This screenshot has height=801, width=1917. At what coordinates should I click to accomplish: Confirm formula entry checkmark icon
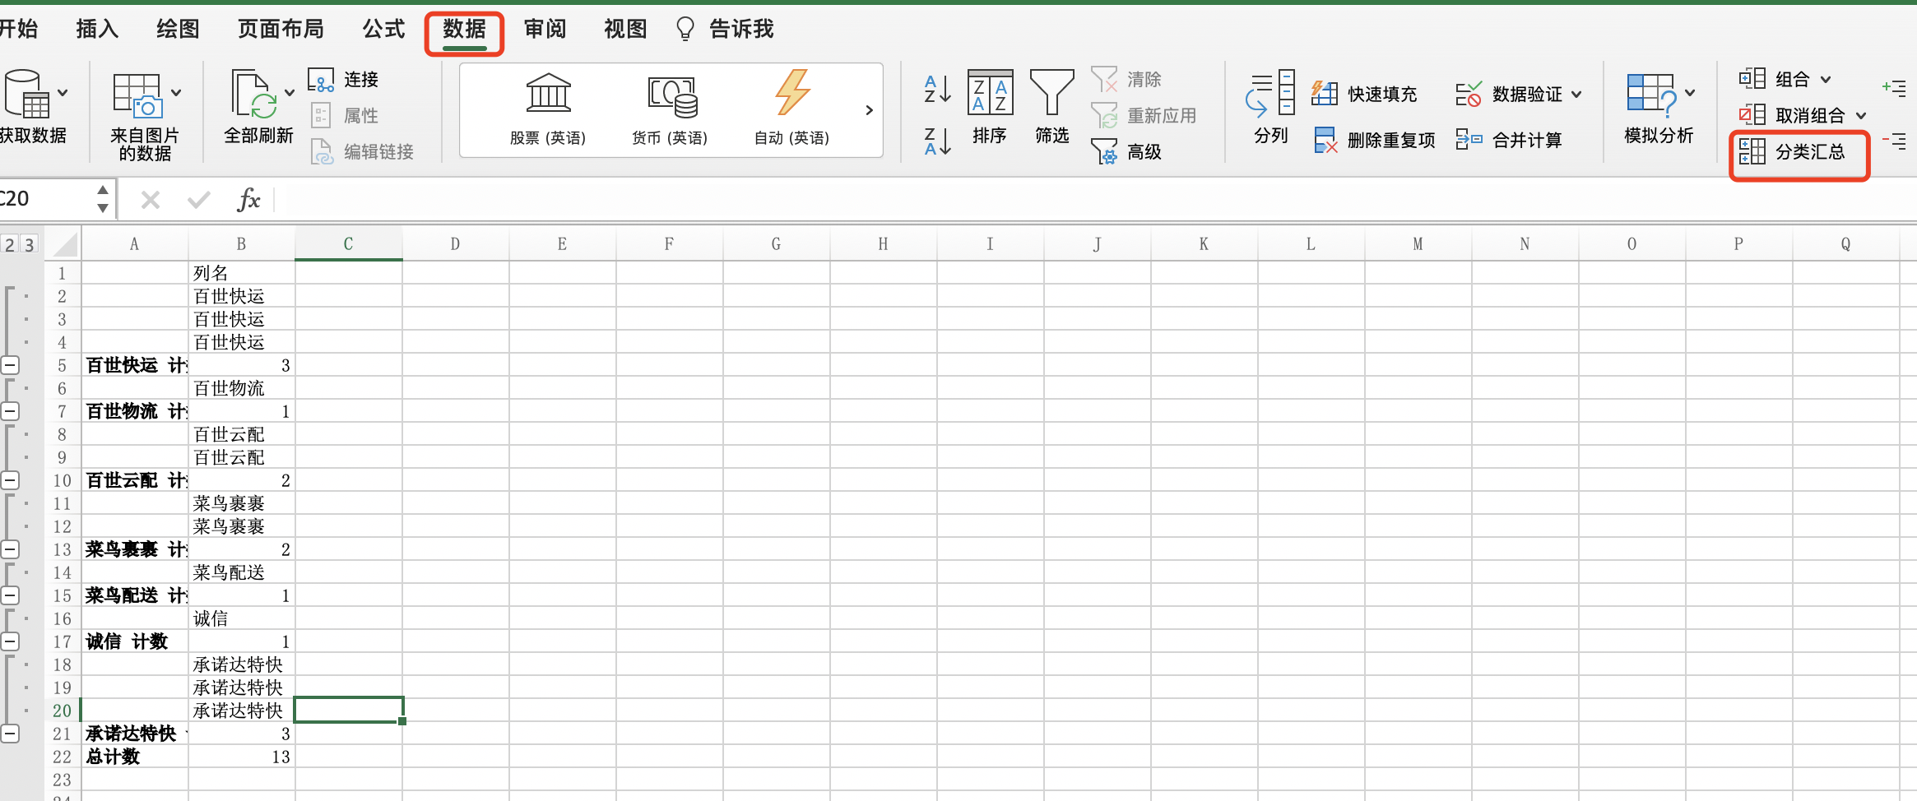(x=198, y=200)
